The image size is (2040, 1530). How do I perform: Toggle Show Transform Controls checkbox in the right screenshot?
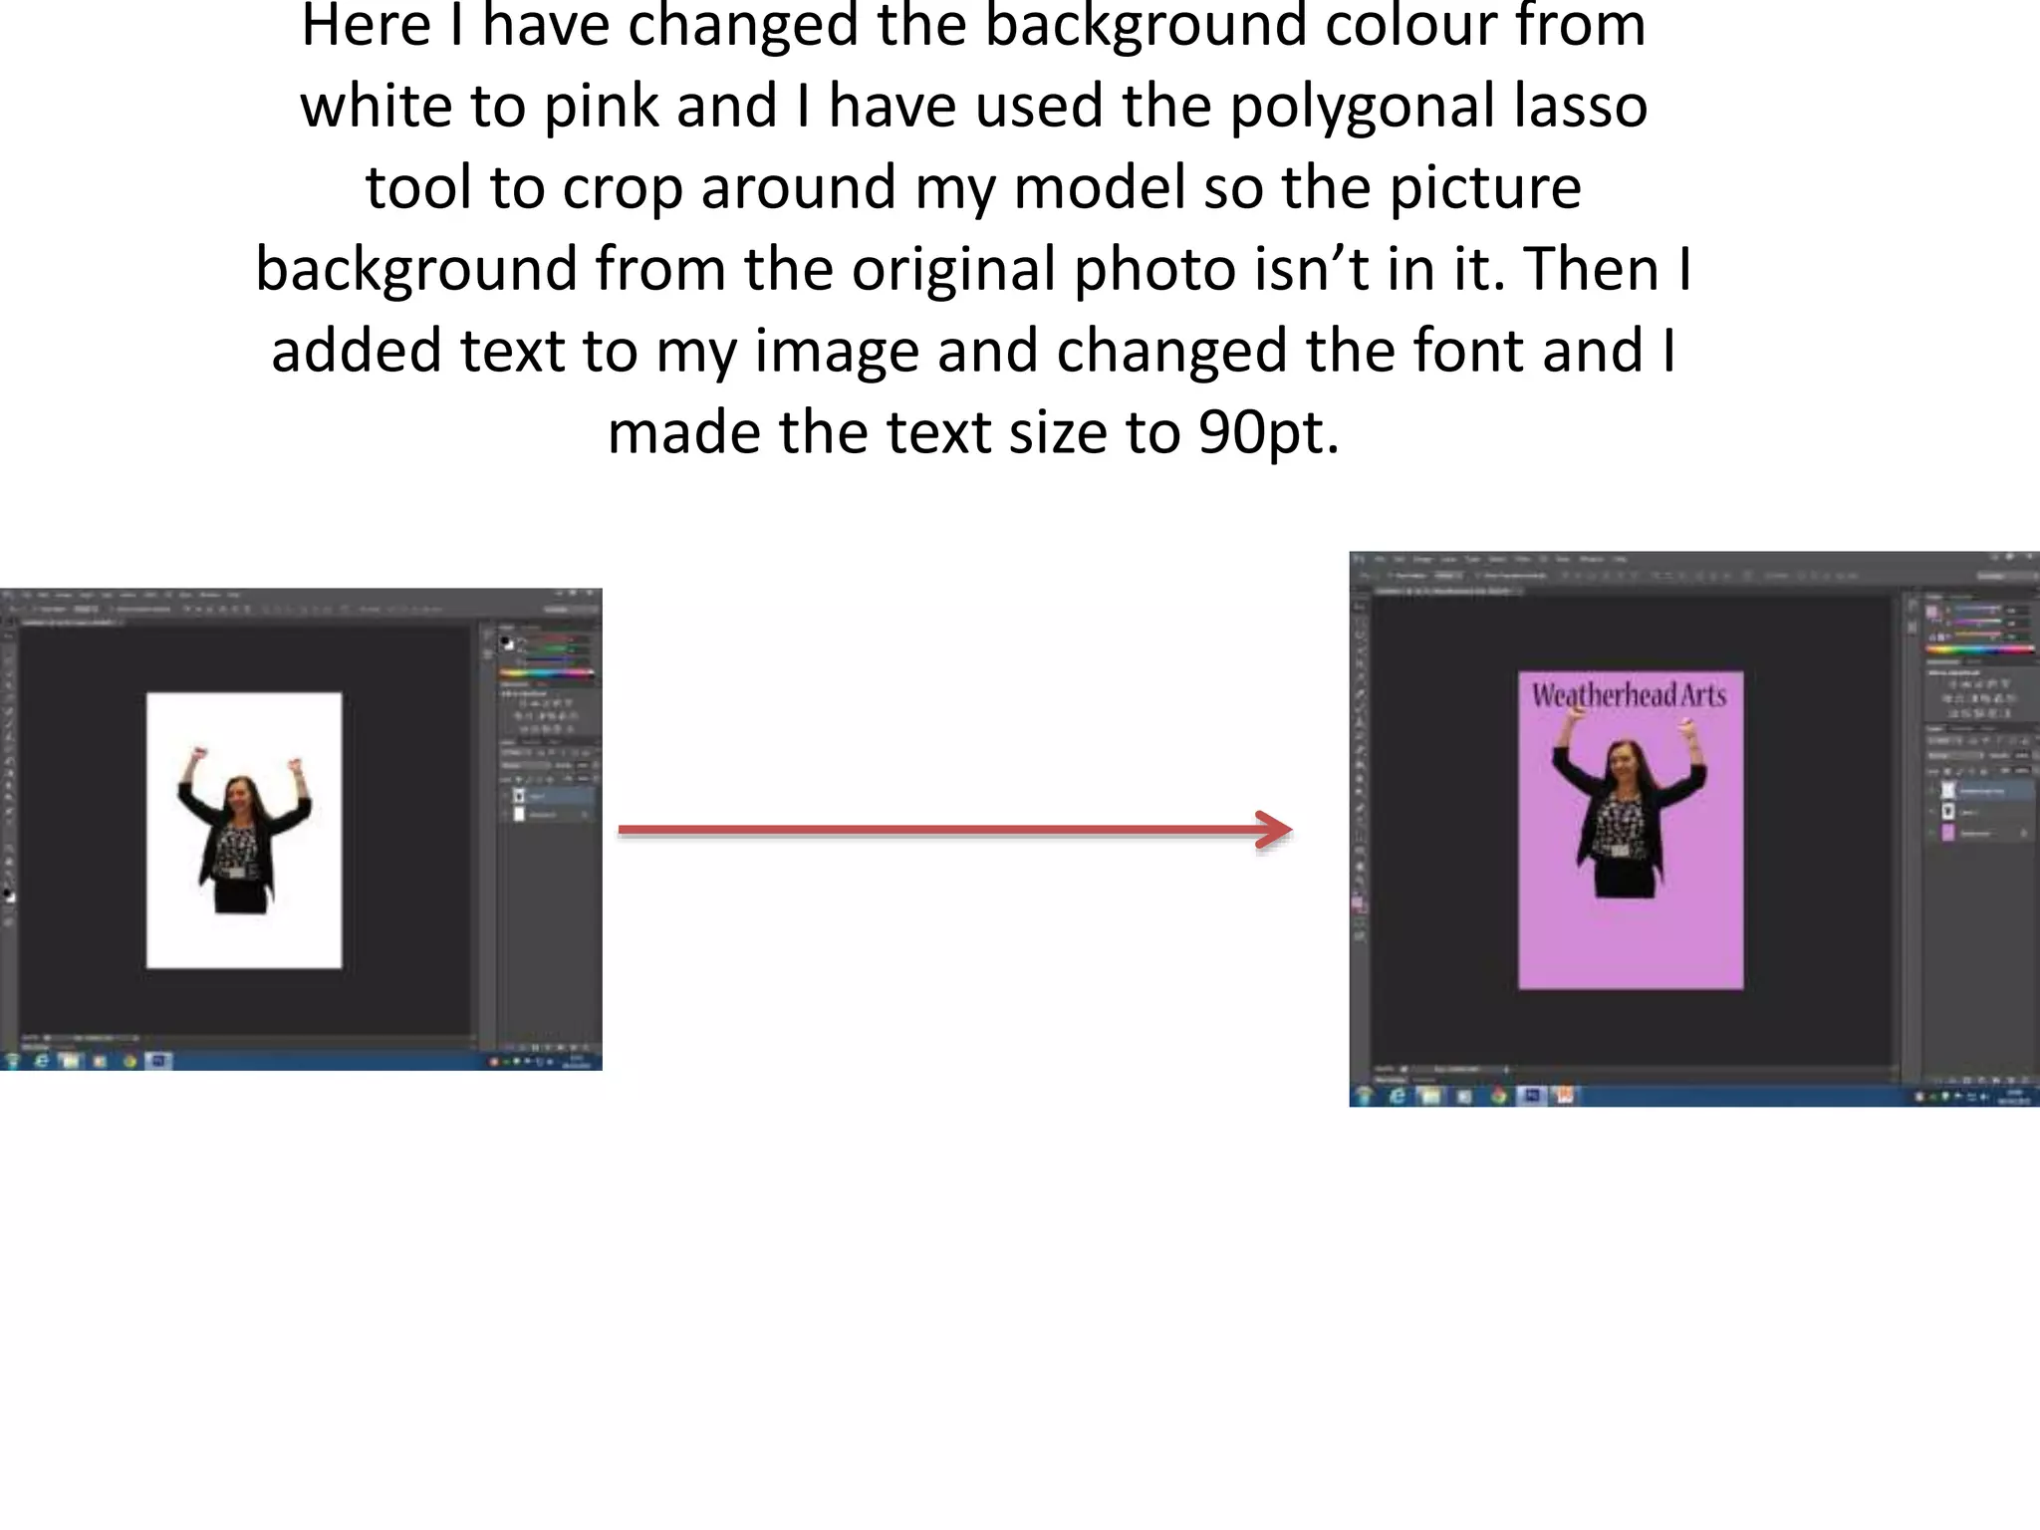(x=1477, y=576)
